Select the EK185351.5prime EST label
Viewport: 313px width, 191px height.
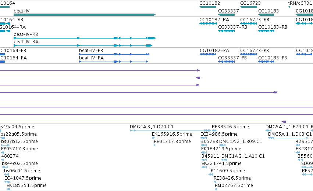coord(26,186)
